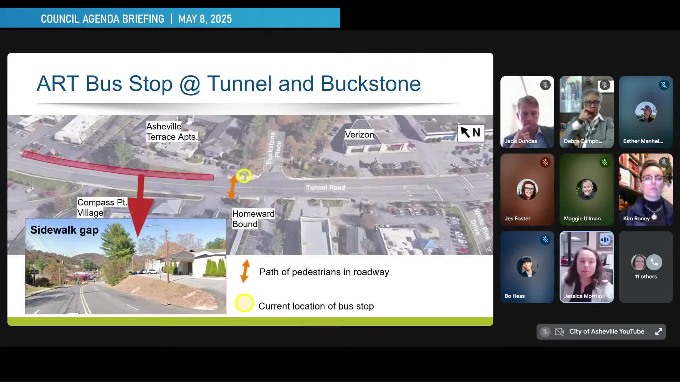Click the Council Agenda Briefing banner
Screen dimensions: 680x382
pyautogui.click(x=170, y=18)
